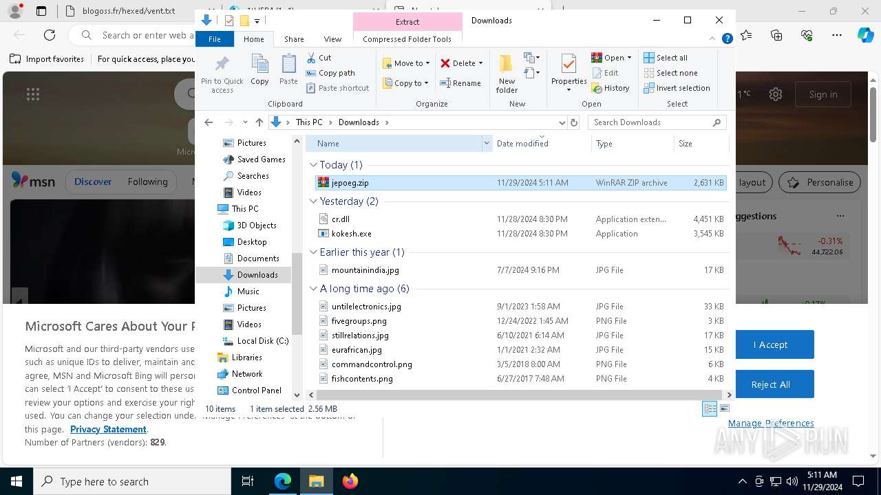Open Explorer help question mark
The height and width of the screenshot is (495, 881).
tap(727, 39)
